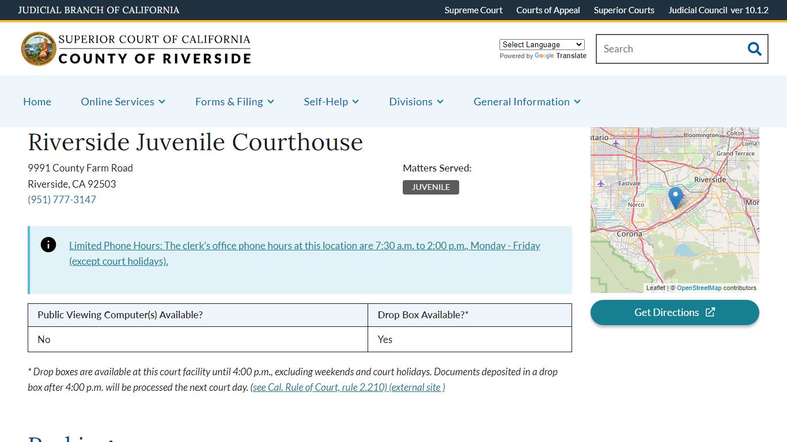
Task: Click the info circle icon in notice
Action: [x=48, y=245]
